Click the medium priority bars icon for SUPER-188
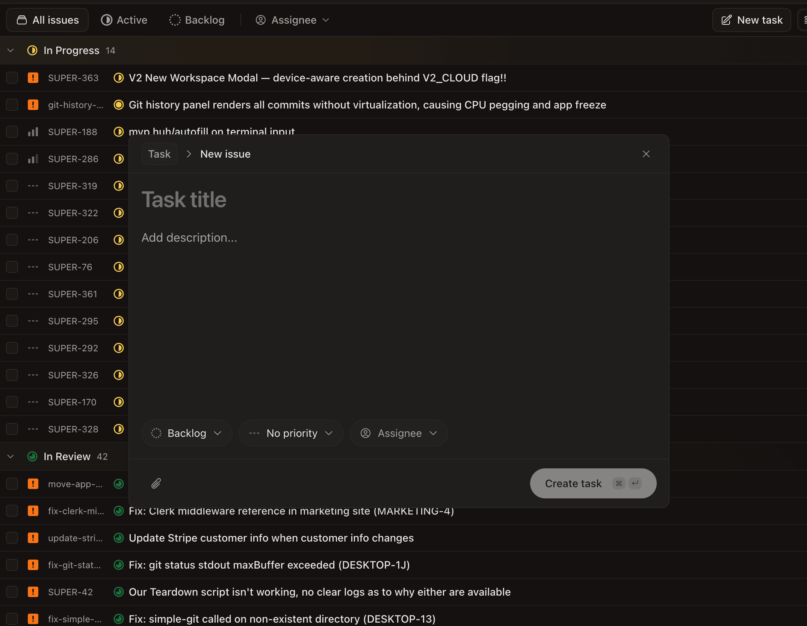This screenshot has height=626, width=807. [x=33, y=132]
